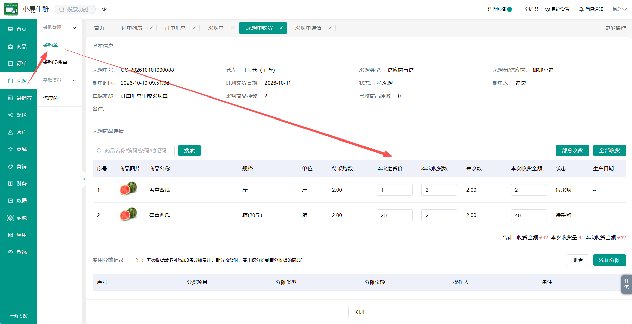632x324 pixels.
Task: Close the 采购单收货 tab
Action: [281, 28]
